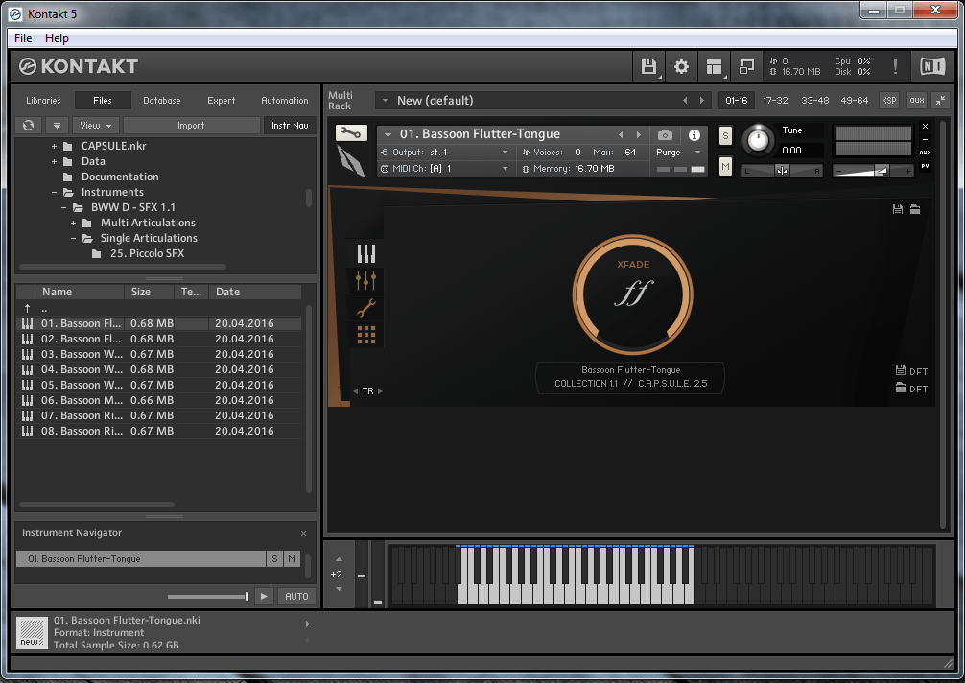Select rack page 49-64

(x=855, y=101)
